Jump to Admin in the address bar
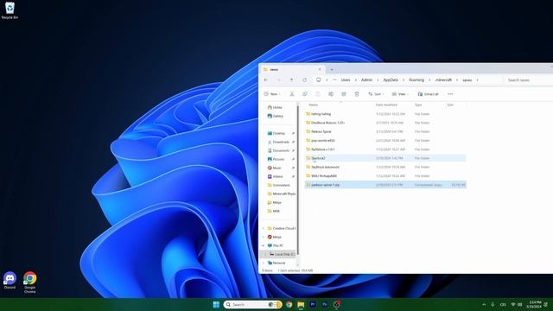Viewport: 553px width, 311px height. pyautogui.click(x=366, y=80)
